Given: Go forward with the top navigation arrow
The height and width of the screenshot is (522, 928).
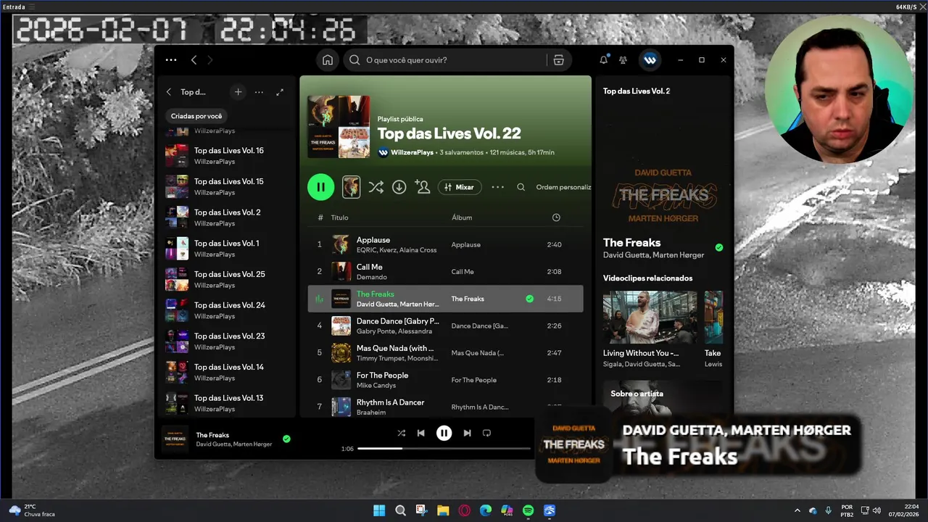Looking at the screenshot, I should (210, 60).
